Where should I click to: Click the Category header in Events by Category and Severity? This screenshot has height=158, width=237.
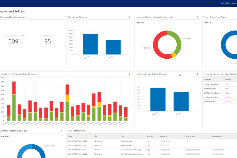pos(208,80)
